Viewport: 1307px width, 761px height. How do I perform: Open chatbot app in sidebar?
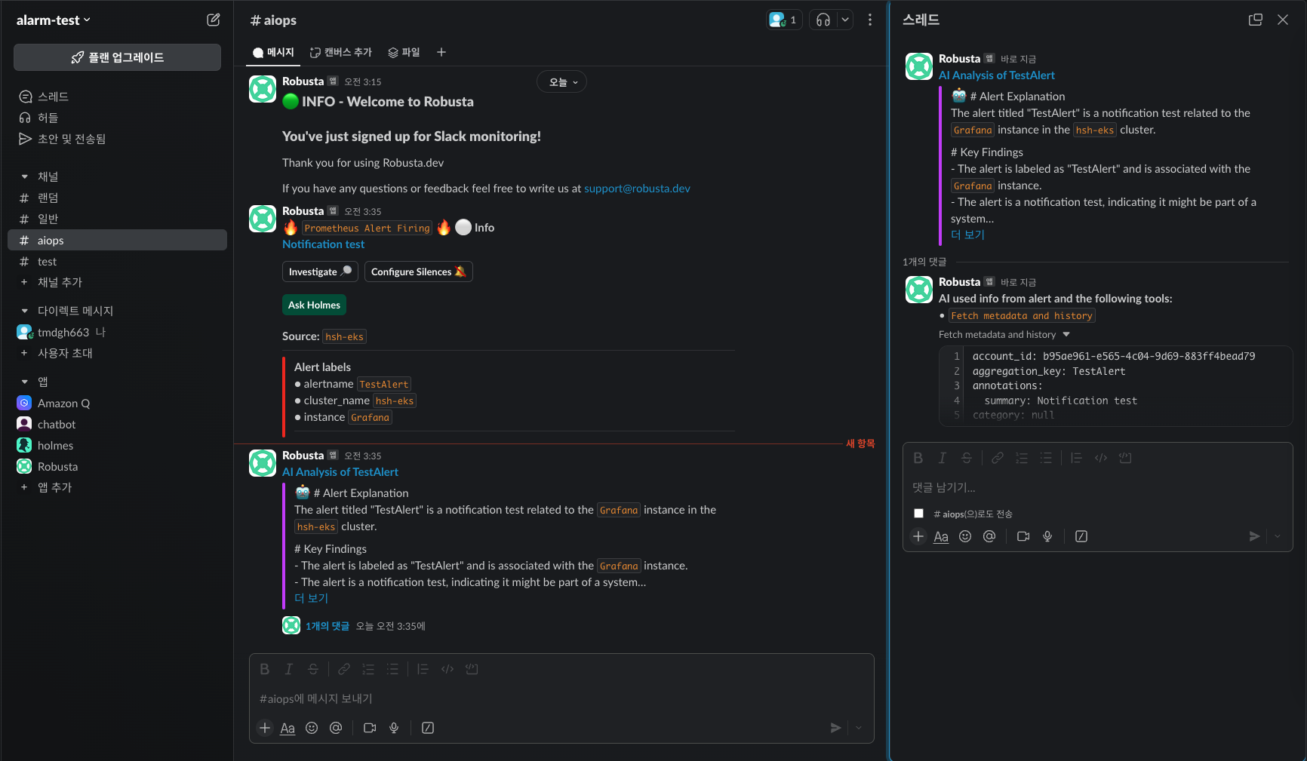(x=117, y=424)
